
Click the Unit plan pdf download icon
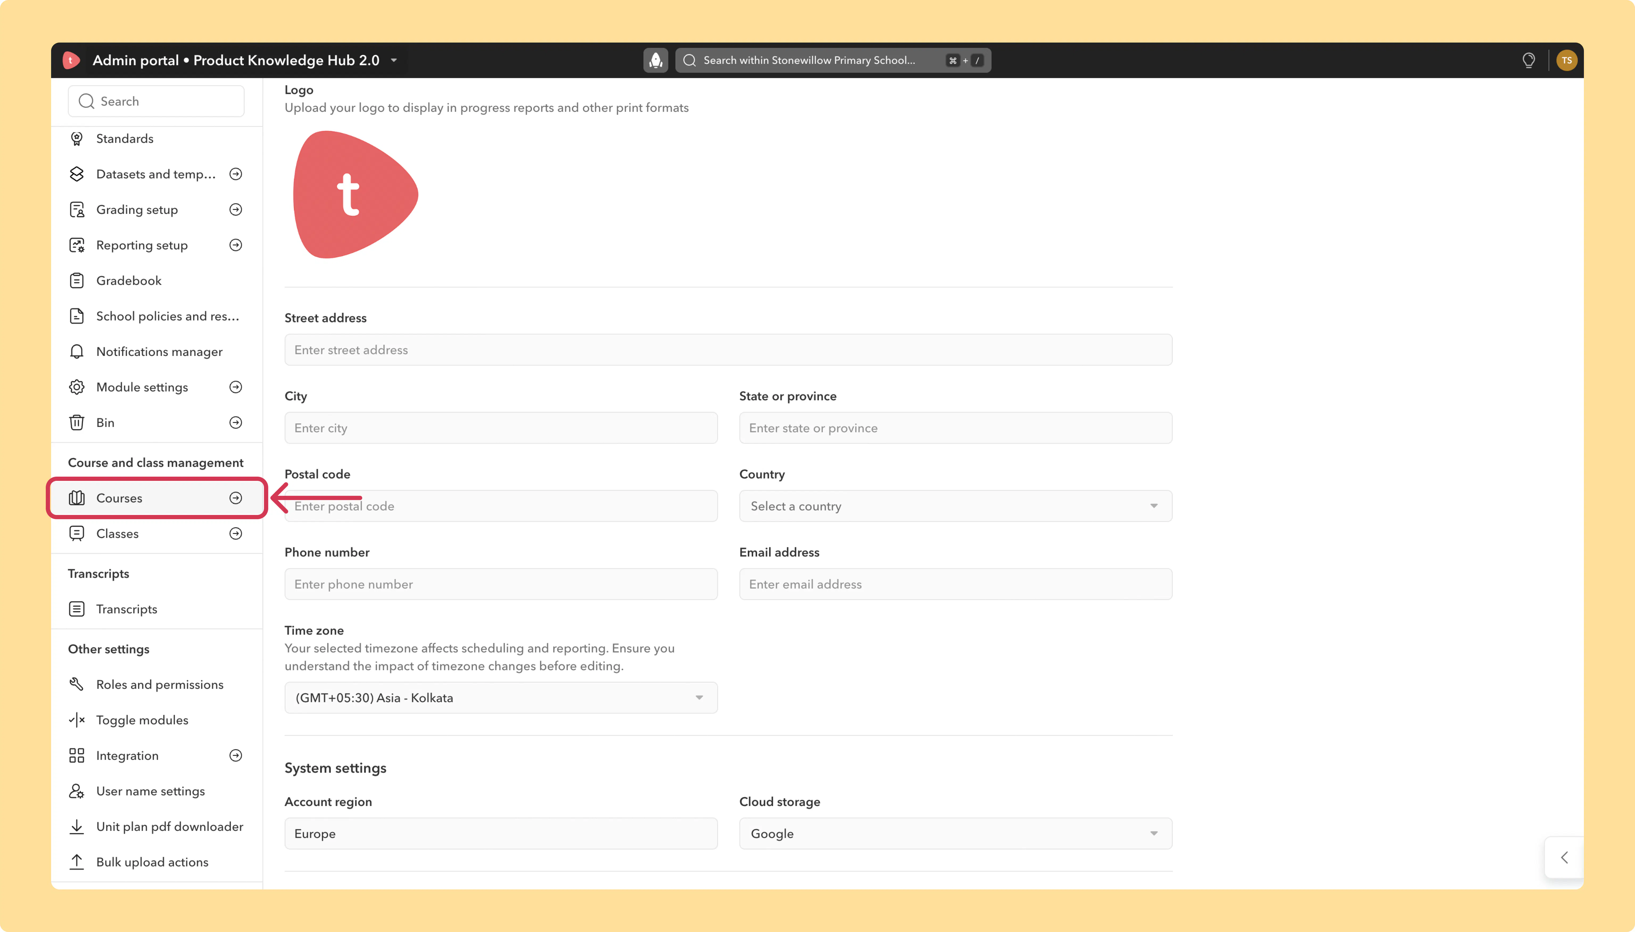click(x=77, y=826)
